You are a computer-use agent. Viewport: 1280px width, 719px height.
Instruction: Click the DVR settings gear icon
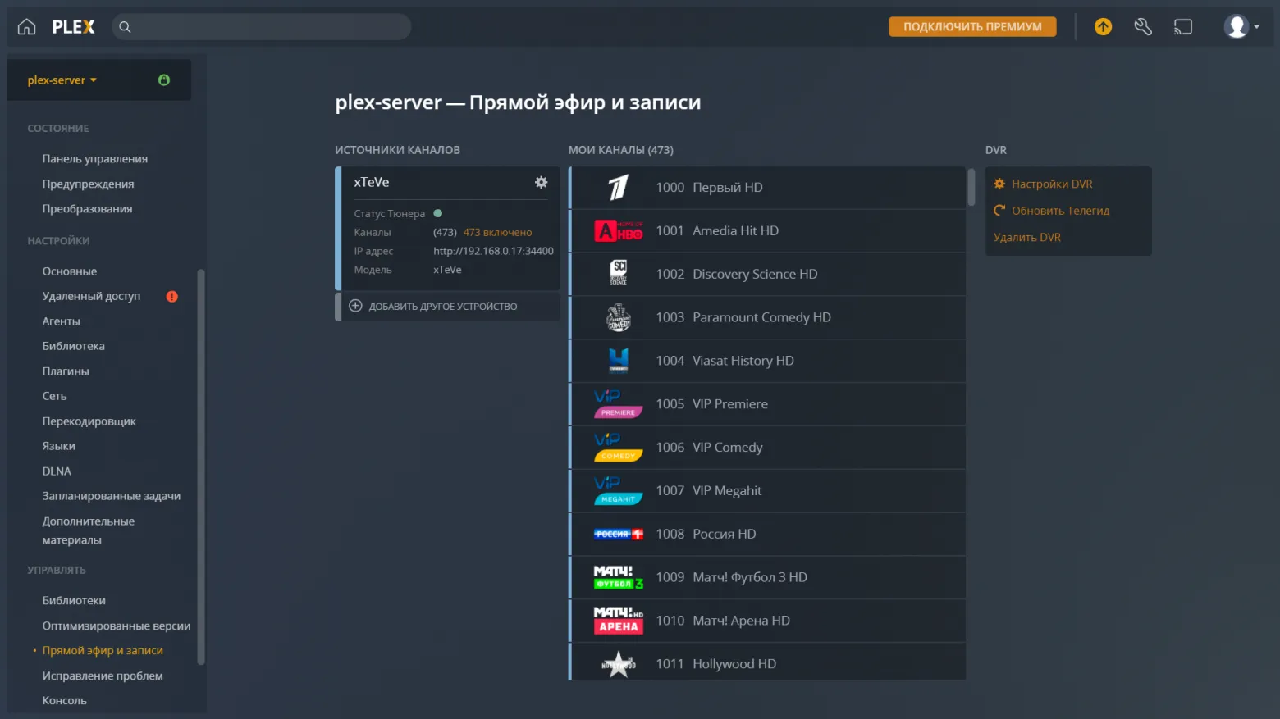[x=999, y=184]
